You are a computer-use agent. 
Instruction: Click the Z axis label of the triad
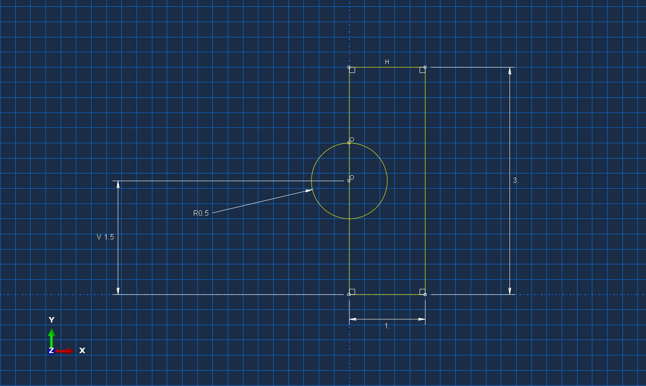click(x=51, y=350)
